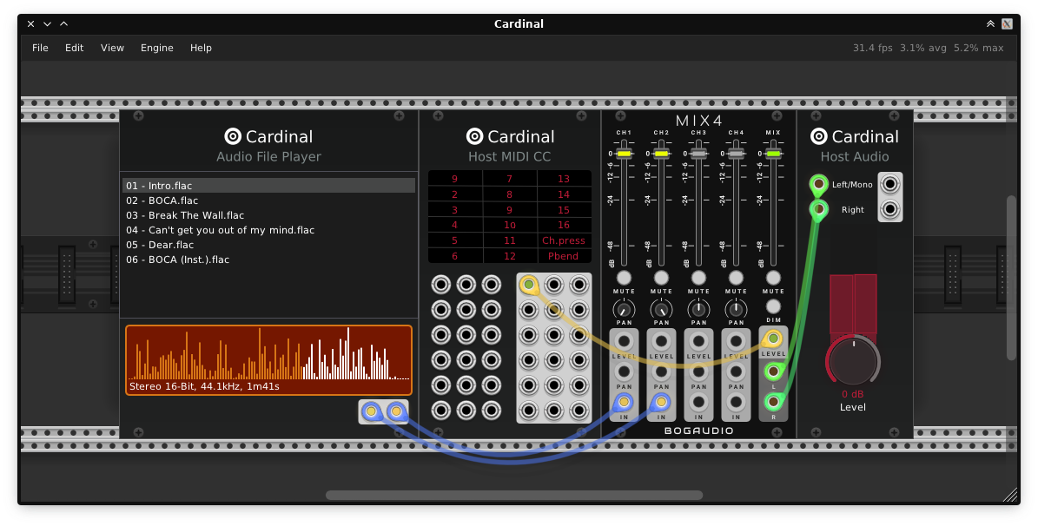Click the Host Audio Right green-cabled input jack
The width and height of the screenshot is (1038, 526).
tap(819, 210)
